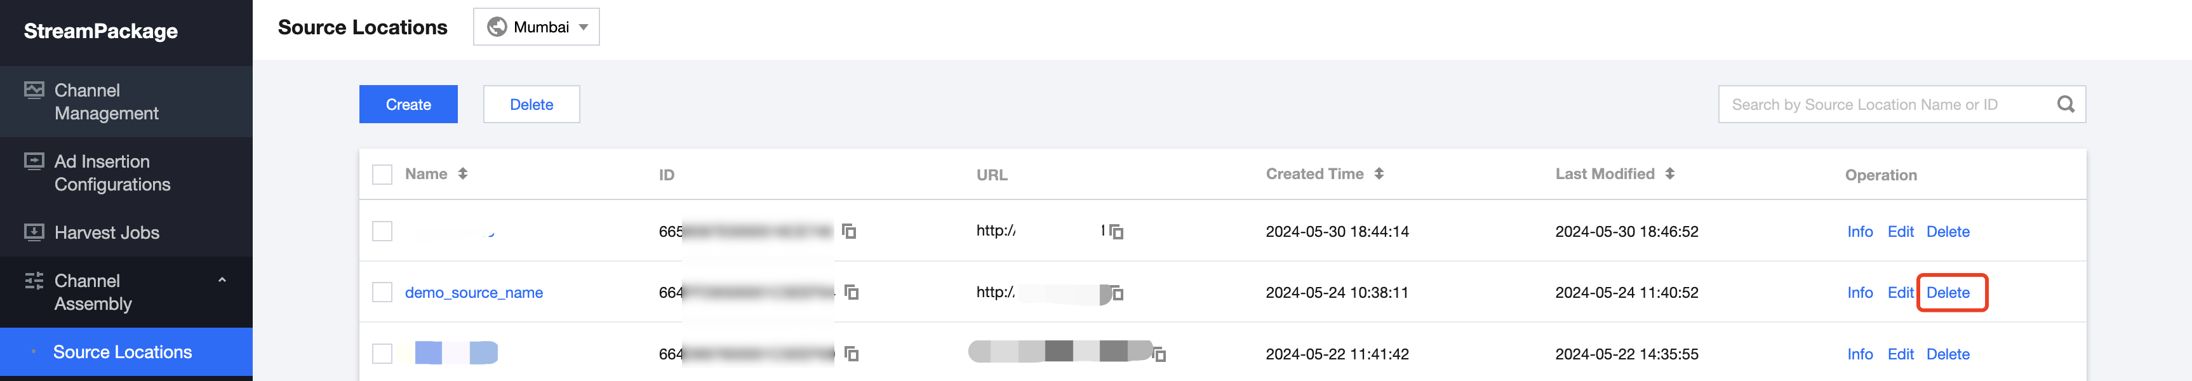Open the Mumbai region dropdown
Screen dimensions: 2192x381
(x=536, y=27)
